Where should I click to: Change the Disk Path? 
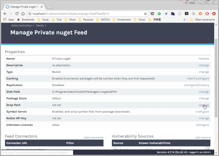pos(204,92)
